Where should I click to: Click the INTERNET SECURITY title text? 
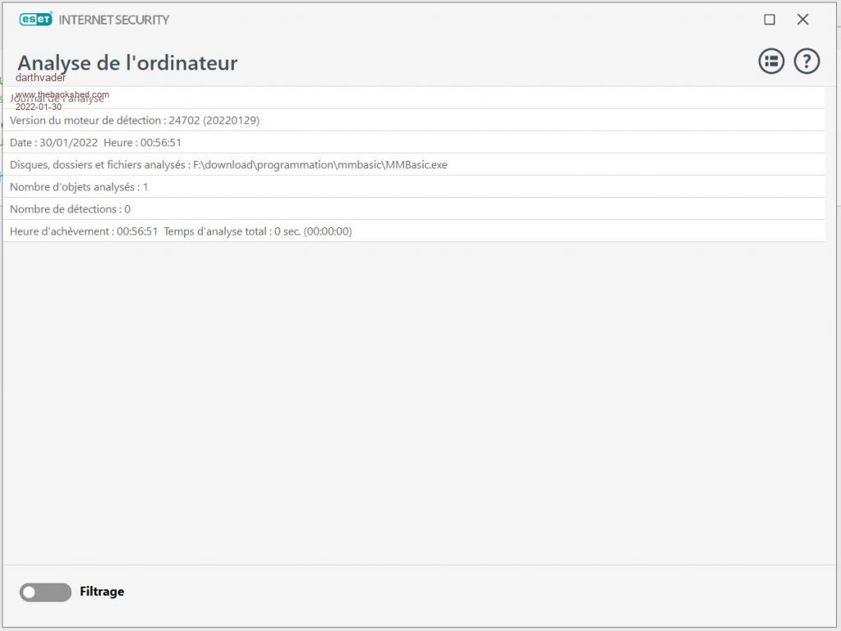113,20
